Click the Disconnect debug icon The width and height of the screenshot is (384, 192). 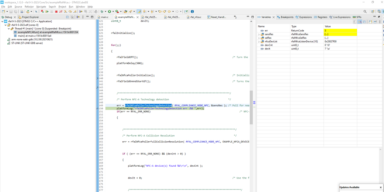[x=61, y=12]
